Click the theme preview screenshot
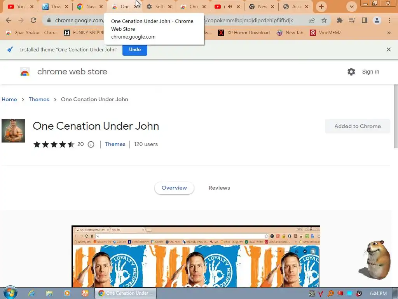Screen dimensions: 398x299 [x=196, y=256]
